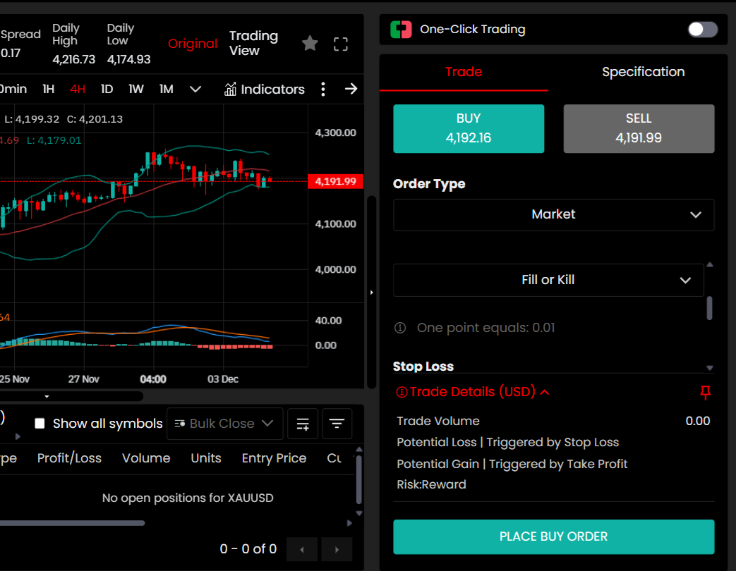The image size is (736, 571).
Task: Expand more timeframes chevron
Action: pos(195,89)
